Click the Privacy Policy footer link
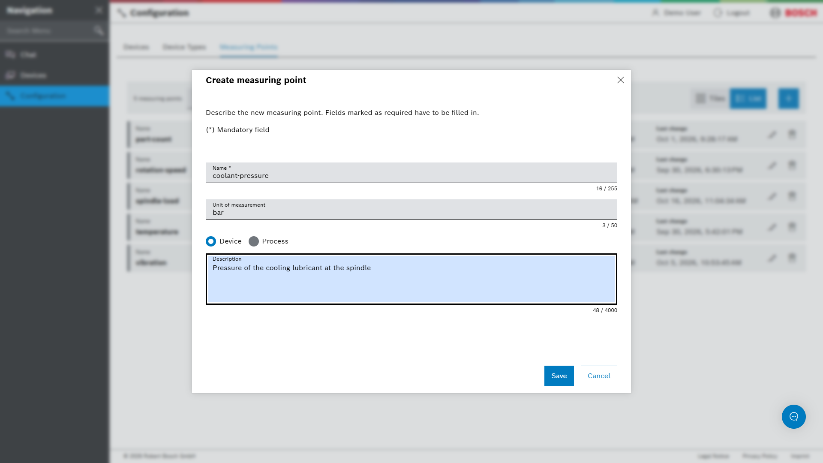 tap(760, 456)
